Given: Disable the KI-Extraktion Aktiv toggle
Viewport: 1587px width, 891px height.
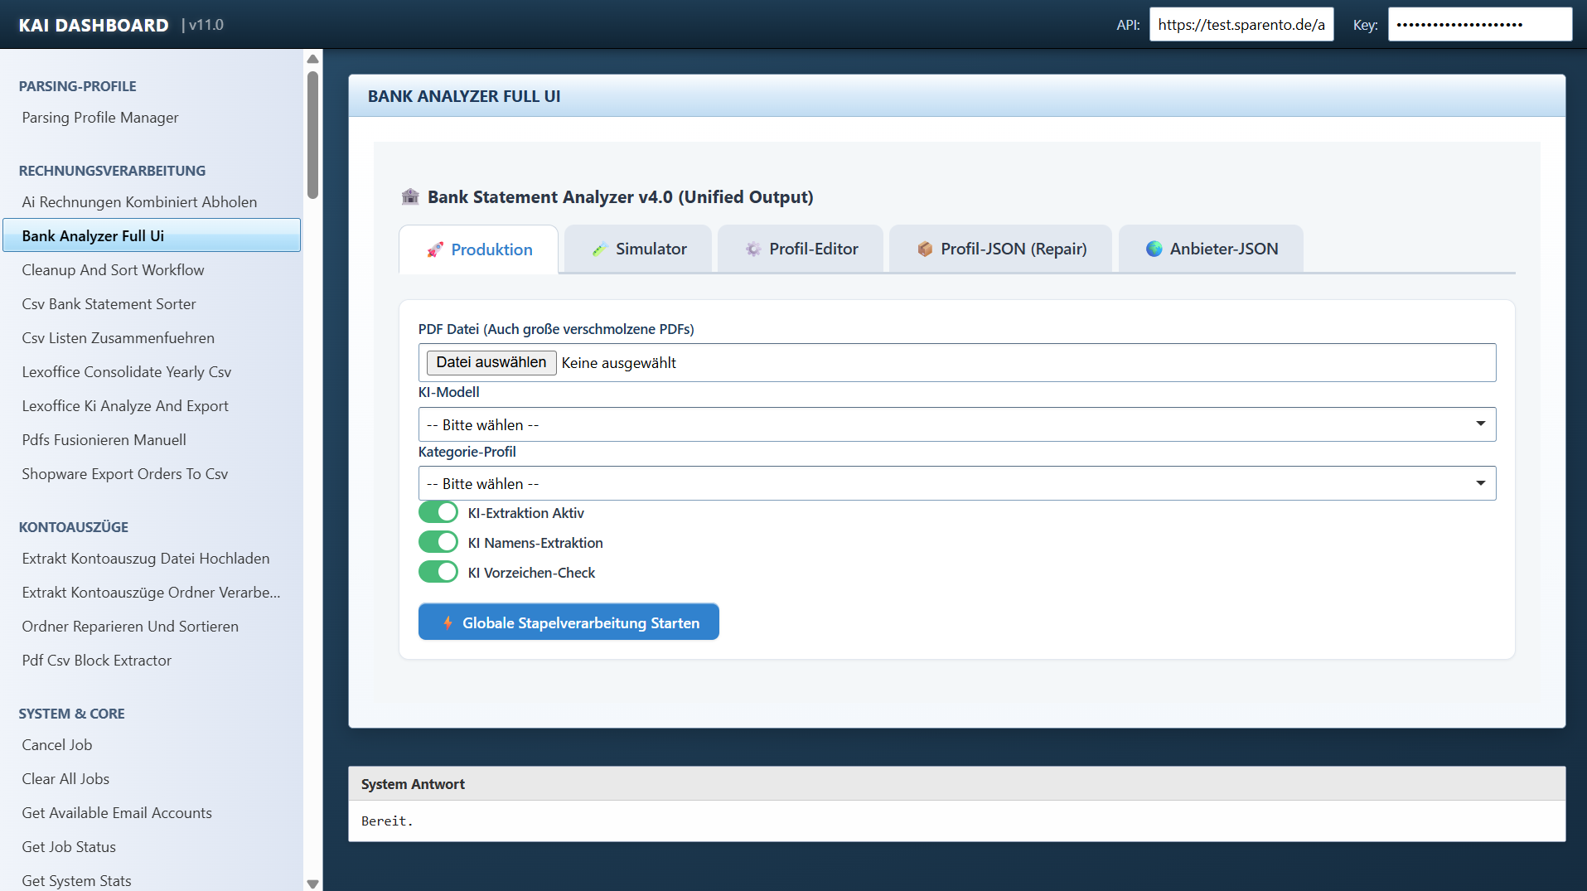Looking at the screenshot, I should coord(438,512).
